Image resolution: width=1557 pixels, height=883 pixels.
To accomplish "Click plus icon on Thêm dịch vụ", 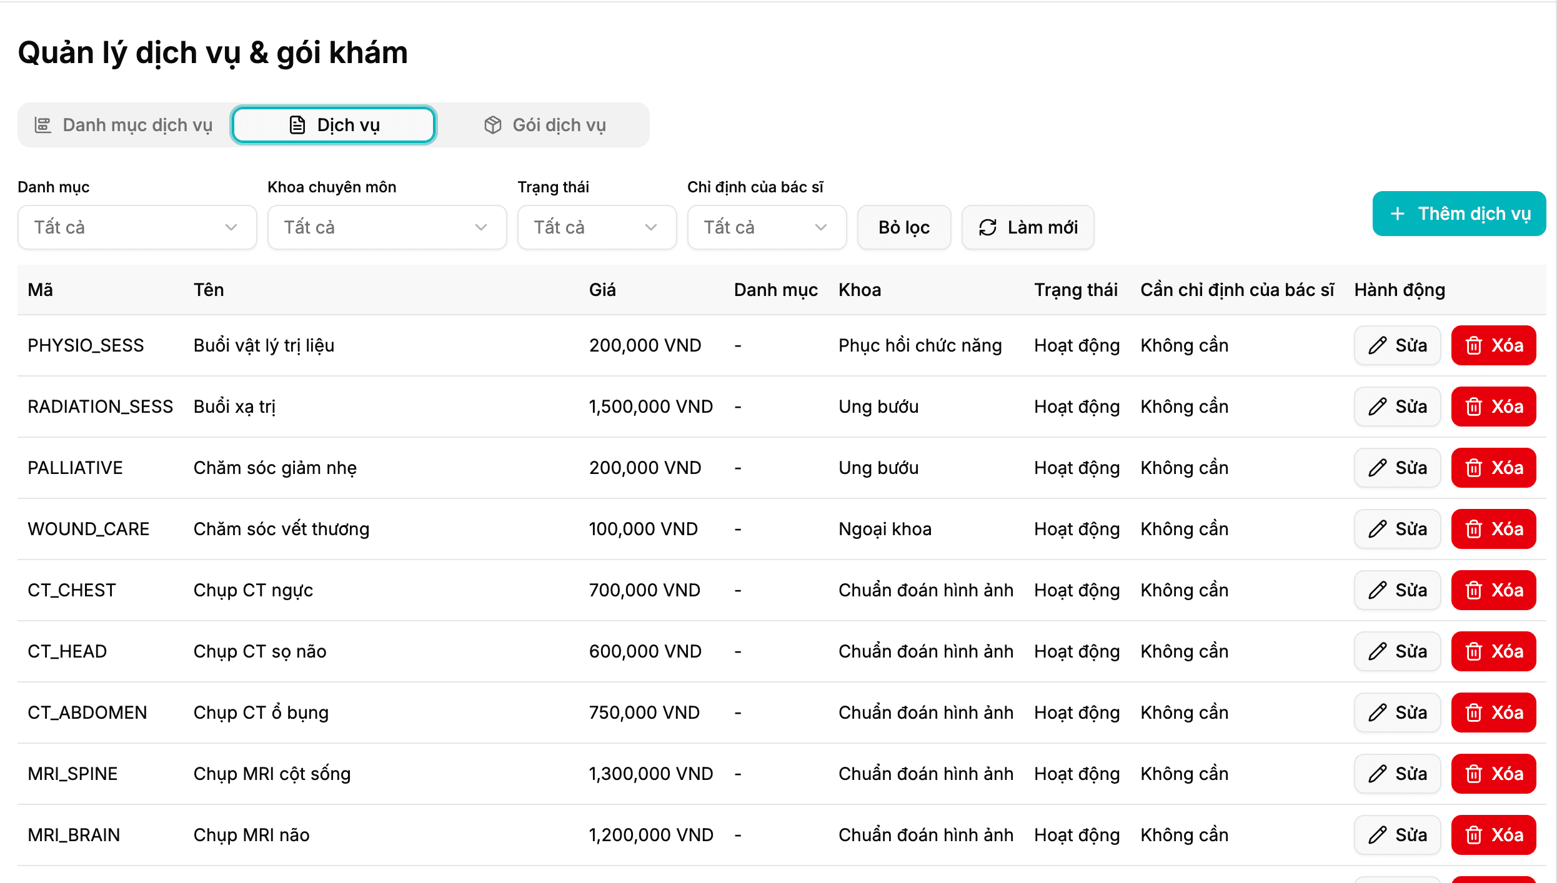I will [1398, 214].
